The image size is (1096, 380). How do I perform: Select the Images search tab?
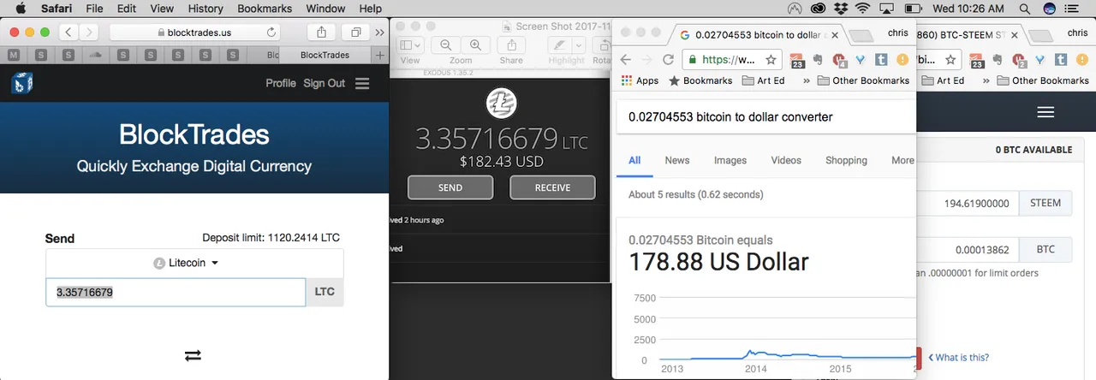coord(730,160)
